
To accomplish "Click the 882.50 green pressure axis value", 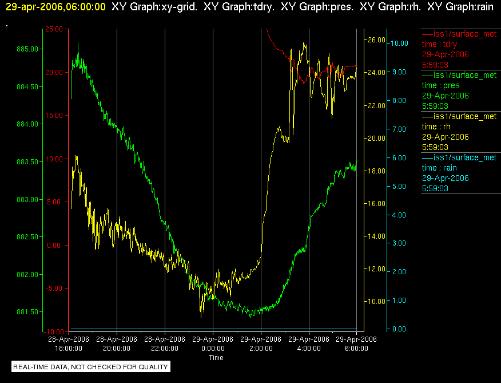I will pyautogui.click(x=27, y=237).
